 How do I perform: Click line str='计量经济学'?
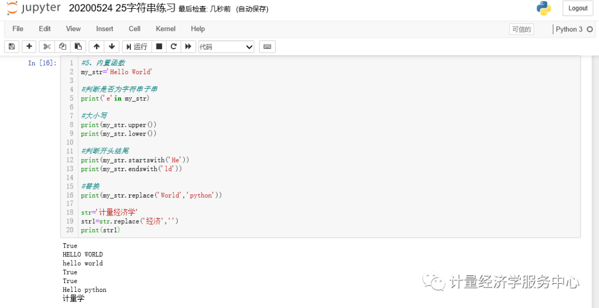coord(109,212)
